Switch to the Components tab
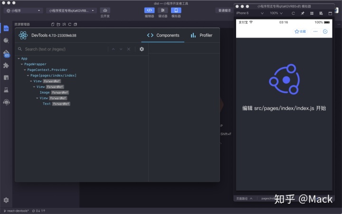 (x=163, y=35)
